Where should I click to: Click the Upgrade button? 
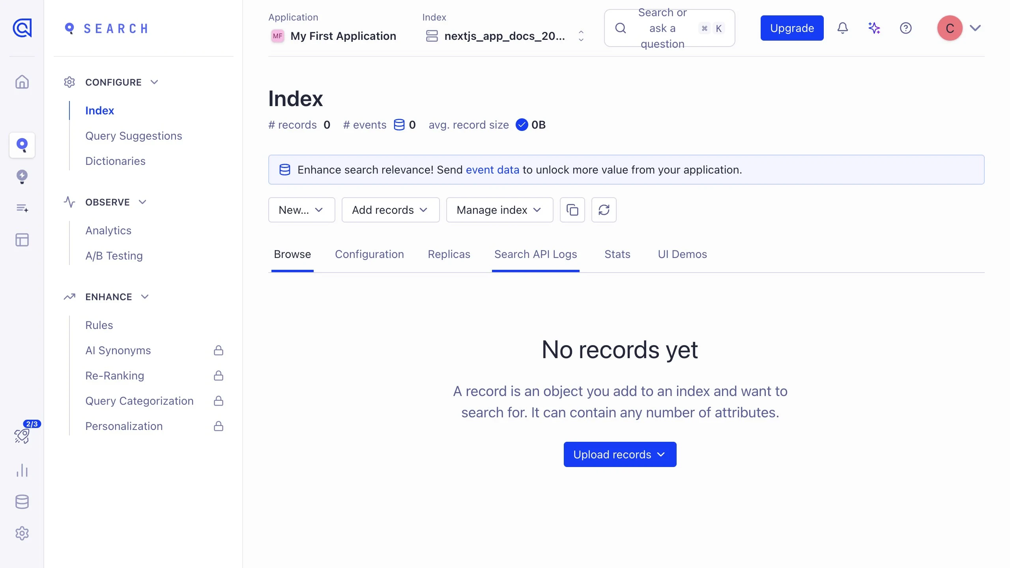click(x=792, y=28)
